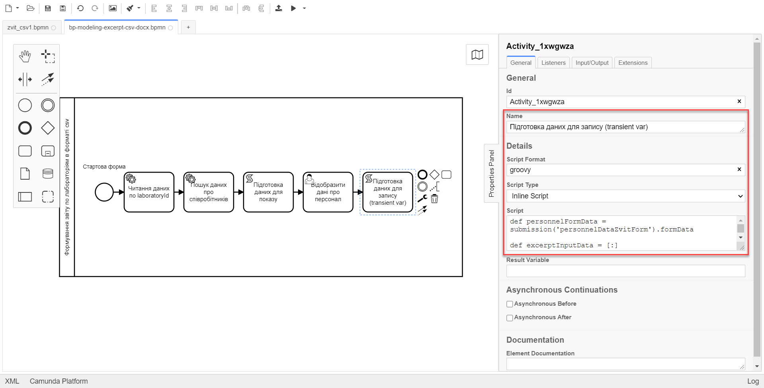This screenshot has width=764, height=388.
Task: Create an intermediate event from palette
Action: pos(48,105)
